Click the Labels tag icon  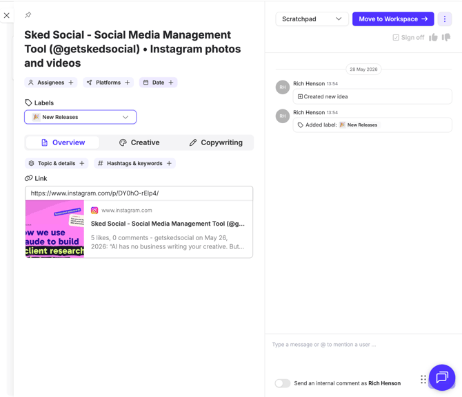click(28, 103)
